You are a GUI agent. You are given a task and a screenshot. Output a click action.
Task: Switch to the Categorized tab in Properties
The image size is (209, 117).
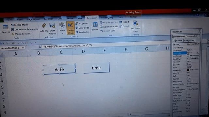click(189, 40)
